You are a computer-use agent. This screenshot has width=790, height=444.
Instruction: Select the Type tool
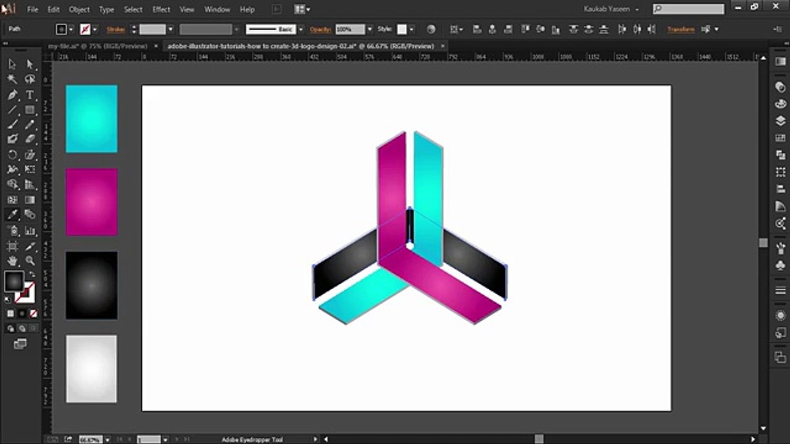[x=30, y=95]
